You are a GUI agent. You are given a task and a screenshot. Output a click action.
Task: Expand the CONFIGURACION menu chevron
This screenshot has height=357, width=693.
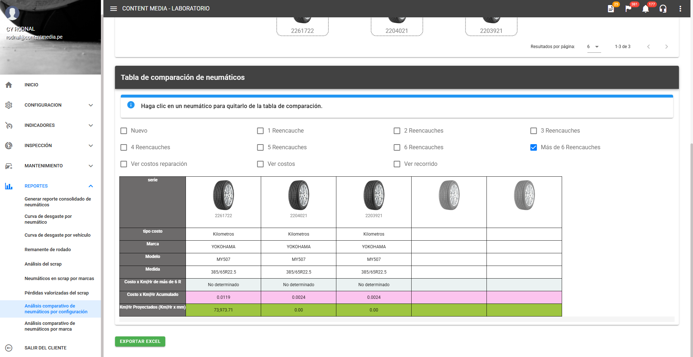click(91, 105)
